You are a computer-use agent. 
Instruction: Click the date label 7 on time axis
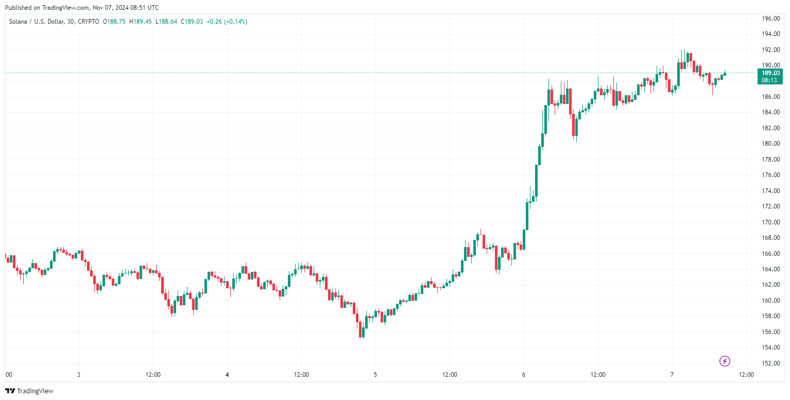(x=672, y=375)
